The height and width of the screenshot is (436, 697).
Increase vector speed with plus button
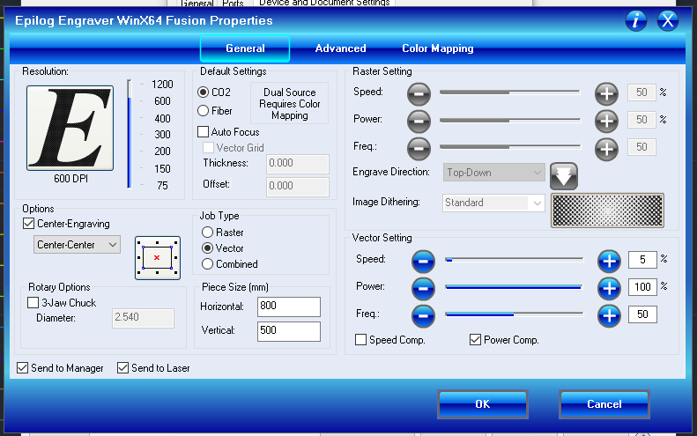click(609, 262)
